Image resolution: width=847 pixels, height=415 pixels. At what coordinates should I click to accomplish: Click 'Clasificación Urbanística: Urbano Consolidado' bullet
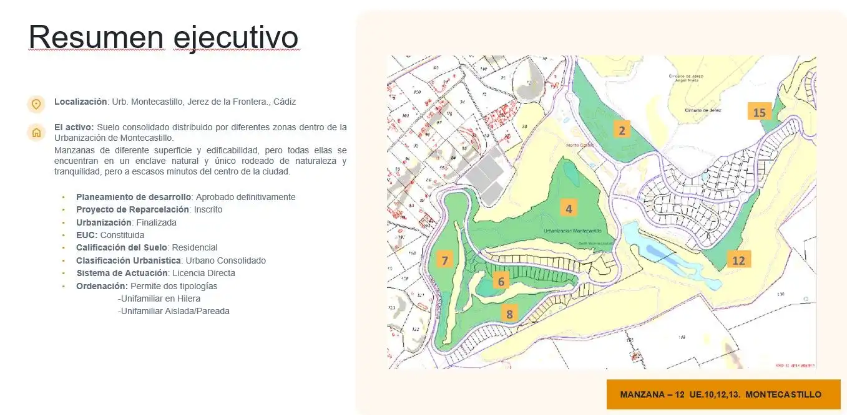(171, 260)
